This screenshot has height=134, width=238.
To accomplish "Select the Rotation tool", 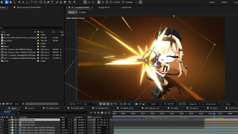I will click(32, 2).
